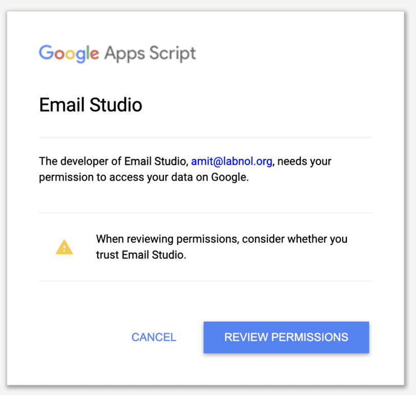Cancel the Email Studio permission request
416x395 pixels.
pos(154,337)
